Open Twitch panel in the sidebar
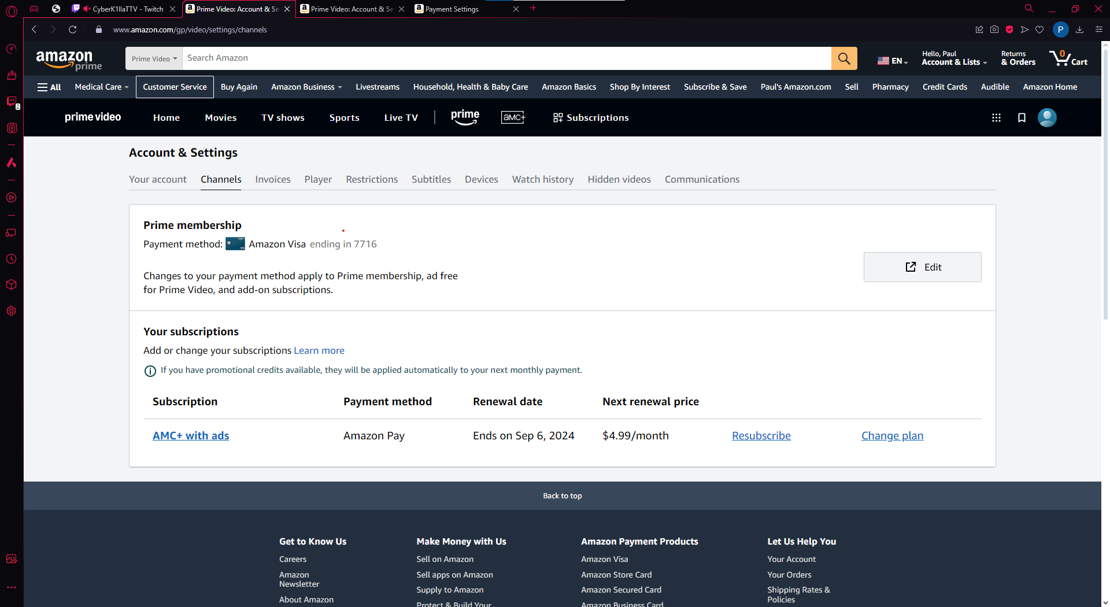 12,102
